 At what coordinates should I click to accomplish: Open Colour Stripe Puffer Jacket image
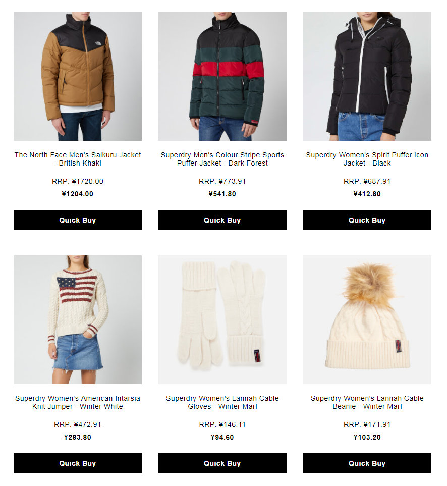click(x=222, y=76)
